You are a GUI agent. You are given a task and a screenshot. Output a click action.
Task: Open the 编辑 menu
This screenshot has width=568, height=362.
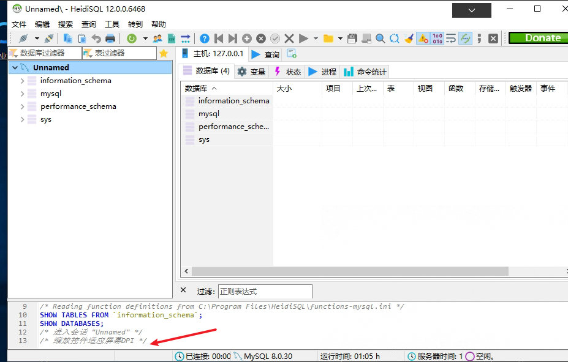point(42,24)
